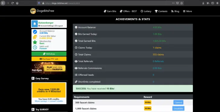Click the checkmark icon beside Total Earned Bits

[x=76, y=41]
